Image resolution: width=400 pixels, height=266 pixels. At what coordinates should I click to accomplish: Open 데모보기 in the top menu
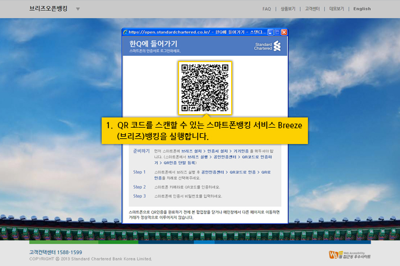[337, 9]
